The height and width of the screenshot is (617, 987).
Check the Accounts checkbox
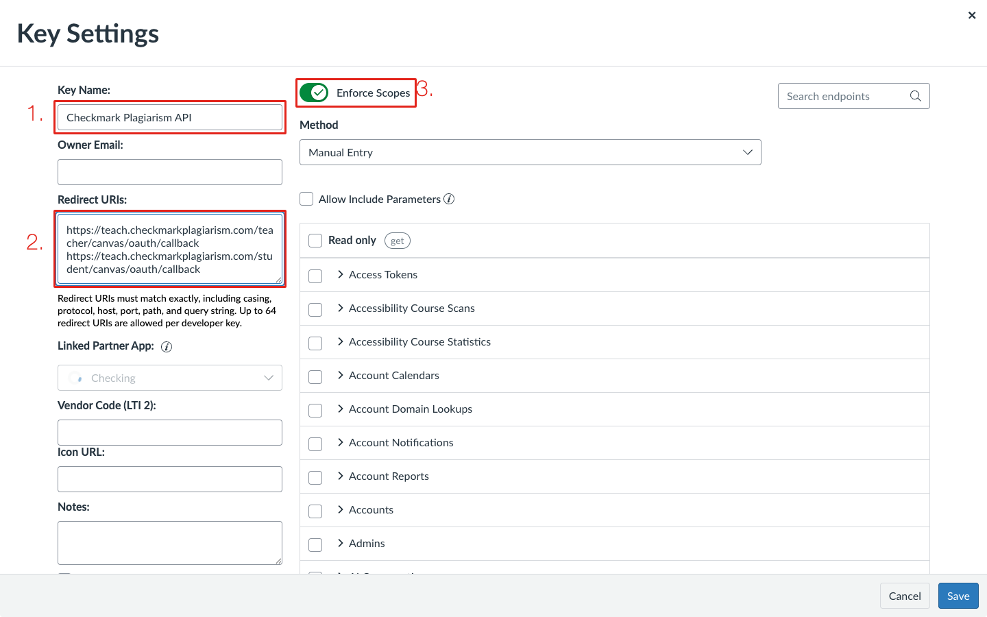[315, 511]
